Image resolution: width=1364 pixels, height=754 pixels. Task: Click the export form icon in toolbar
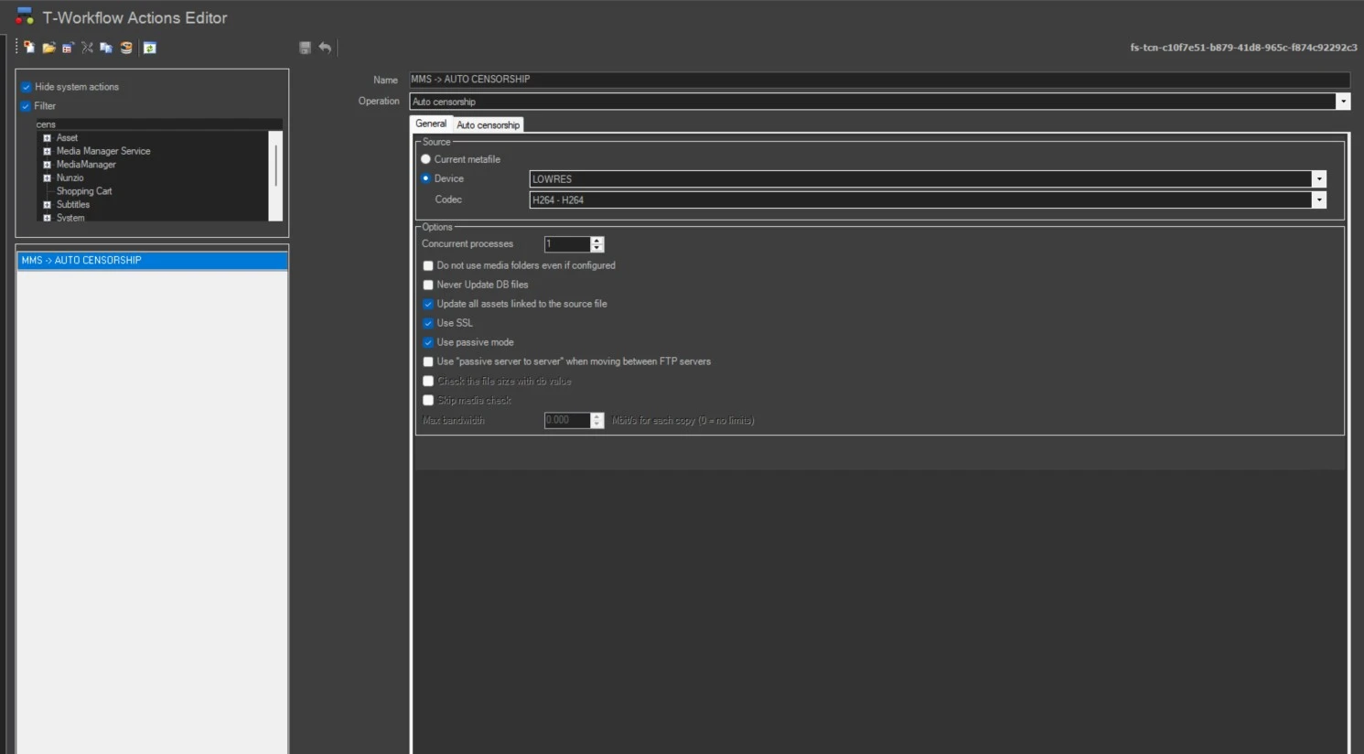click(68, 48)
